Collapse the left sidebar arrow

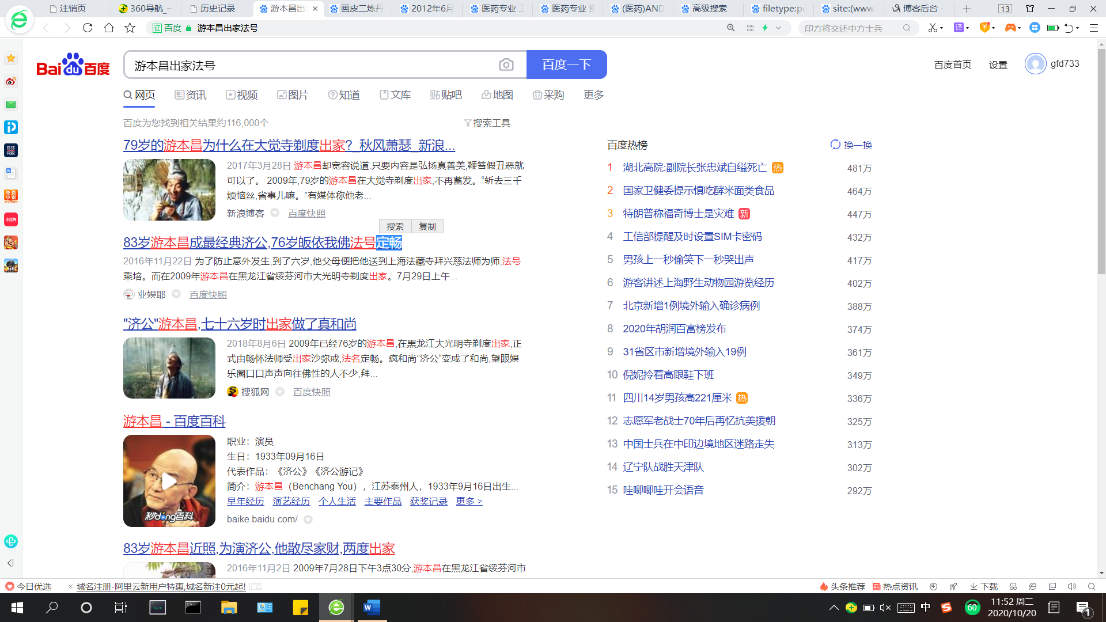click(10, 563)
